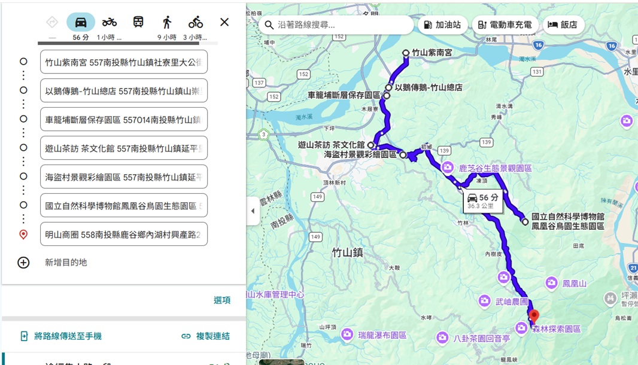Viewport: 638px width, 365px height.
Task: Click the red destination marker on map
Action: pos(534,316)
